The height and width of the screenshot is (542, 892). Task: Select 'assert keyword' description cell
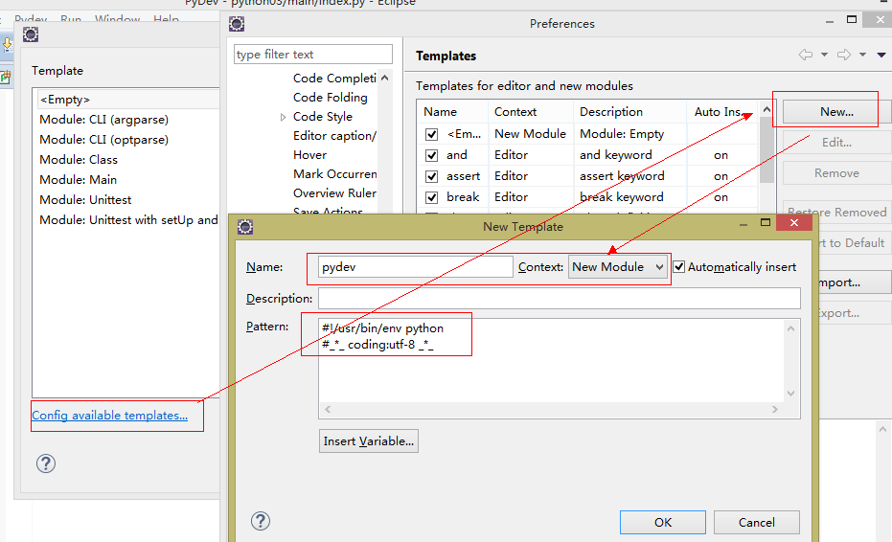[622, 176]
